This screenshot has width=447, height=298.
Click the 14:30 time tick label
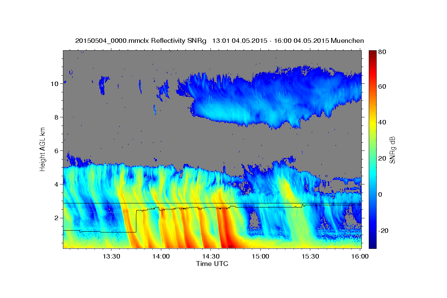pos(210,257)
